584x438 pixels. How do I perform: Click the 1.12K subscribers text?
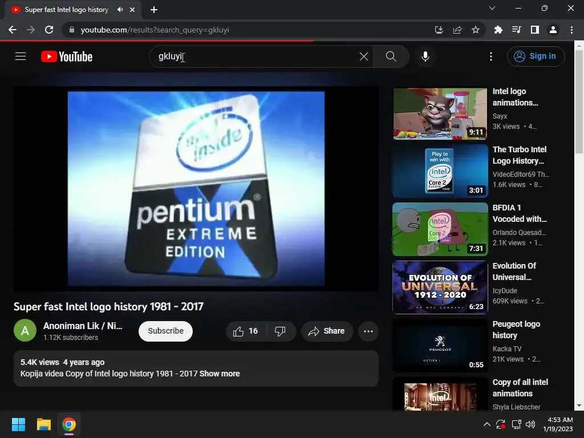(x=70, y=338)
